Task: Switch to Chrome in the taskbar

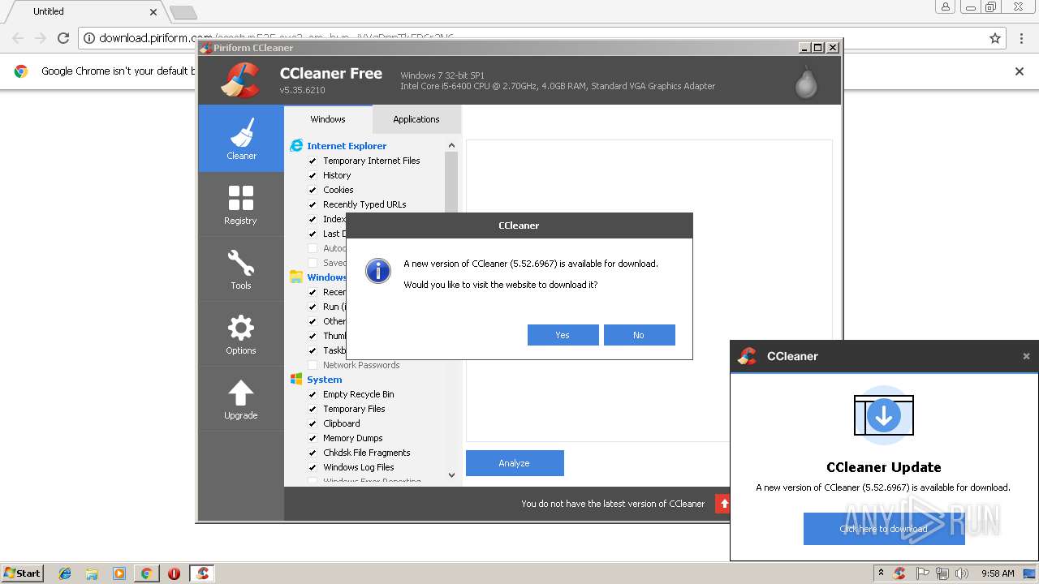Action: pos(146,573)
